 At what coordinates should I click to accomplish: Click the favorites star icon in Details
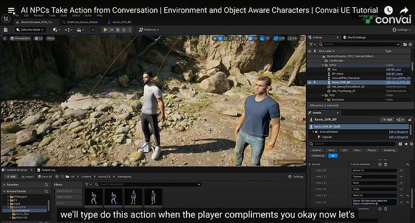pos(406,144)
